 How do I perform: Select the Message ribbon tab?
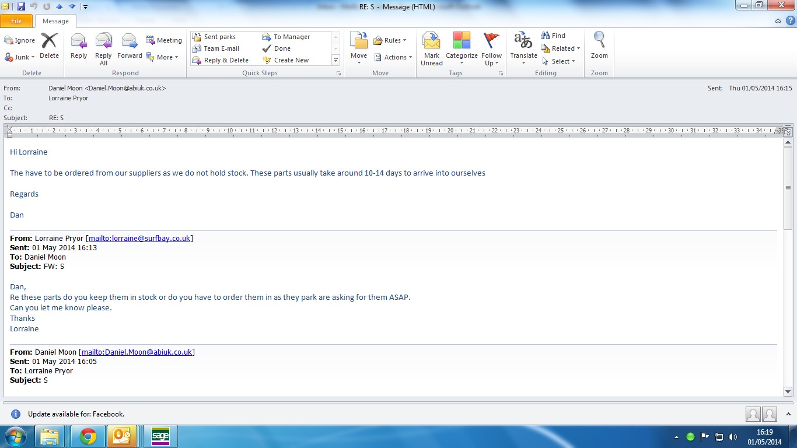pyautogui.click(x=55, y=21)
